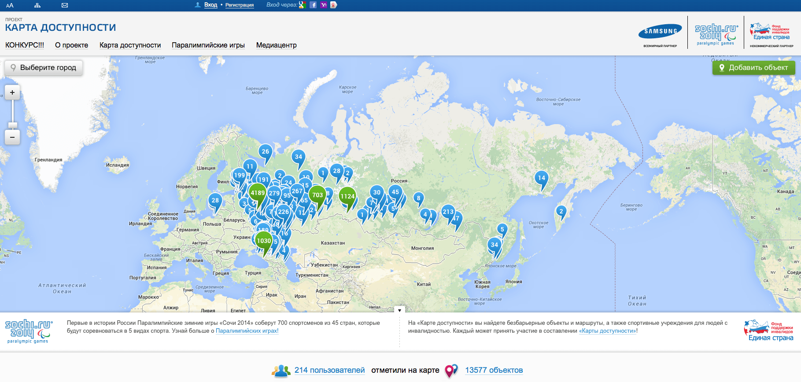The width and height of the screenshot is (801, 382).
Task: Open the sitemap icon in top bar
Action: (x=37, y=5)
